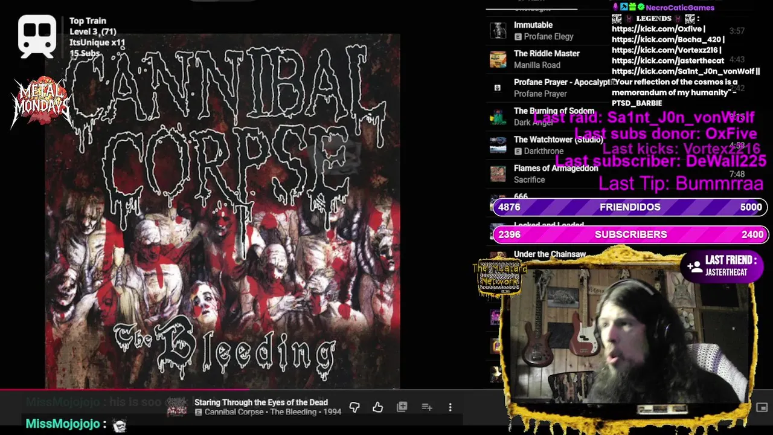Viewport: 773px width, 435px height.
Task: Click The Riddle Master track thumbnail
Action: coord(498,59)
